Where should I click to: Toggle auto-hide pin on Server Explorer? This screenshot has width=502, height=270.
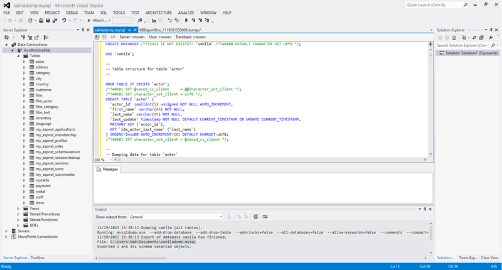83,30
